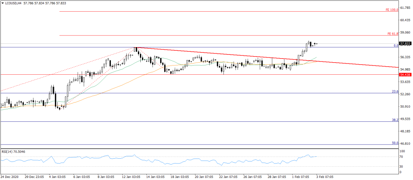Viewport: 413px width, 180px height.
Task: Select the 23.6 Fibonacci retracement label
Action: tap(395, 92)
